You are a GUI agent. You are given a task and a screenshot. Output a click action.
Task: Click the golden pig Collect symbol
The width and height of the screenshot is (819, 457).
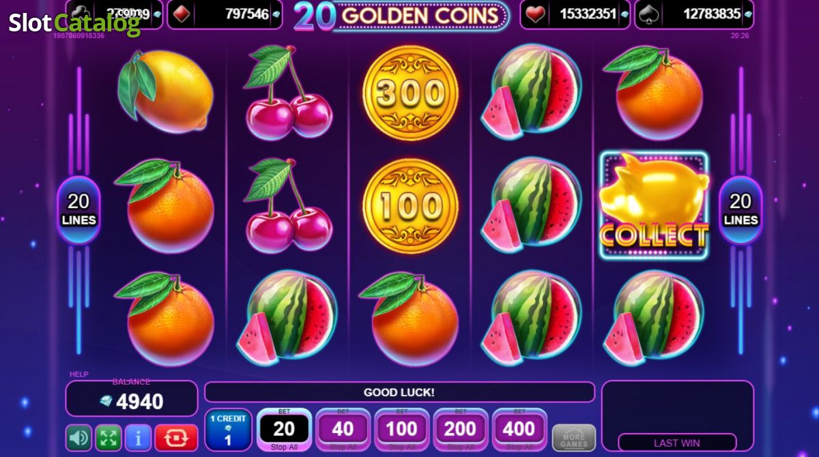tap(654, 205)
